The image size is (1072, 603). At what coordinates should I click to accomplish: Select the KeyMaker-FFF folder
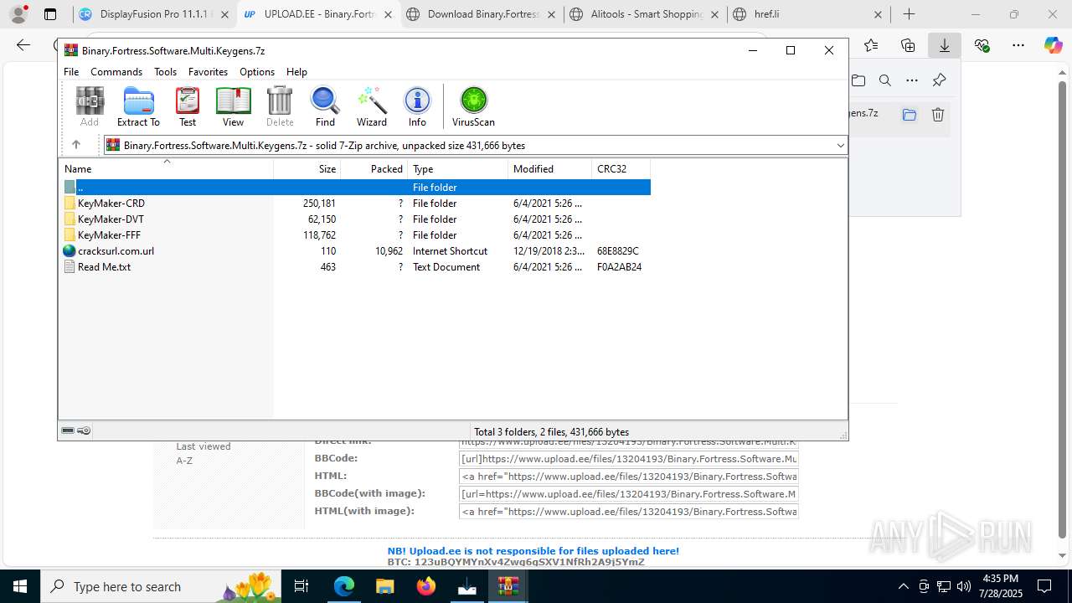tap(108, 235)
